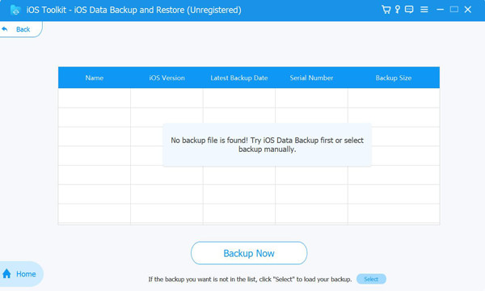Open the shopping cart purchase icon

pos(386,10)
